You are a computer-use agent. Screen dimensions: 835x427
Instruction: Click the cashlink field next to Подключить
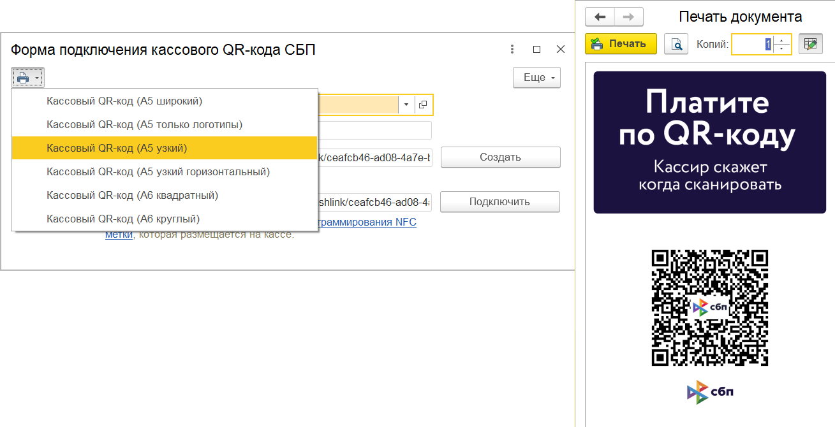click(374, 202)
